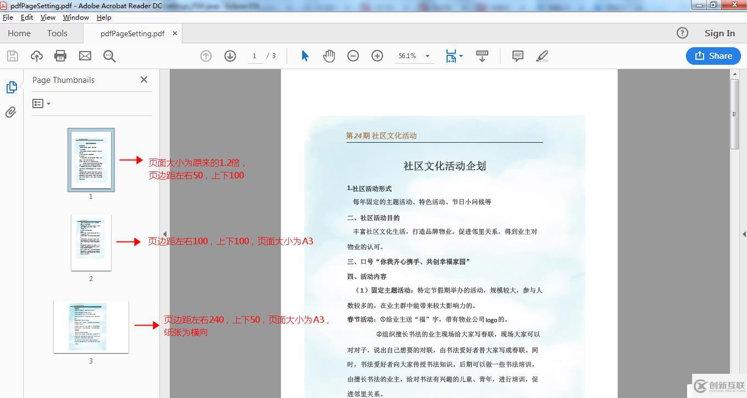Image resolution: width=747 pixels, height=398 pixels.
Task: Expand the fit page options arrow
Action: (461, 56)
